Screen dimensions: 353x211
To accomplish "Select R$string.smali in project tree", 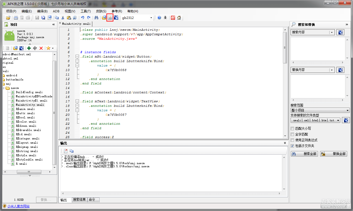I will 27,151.
